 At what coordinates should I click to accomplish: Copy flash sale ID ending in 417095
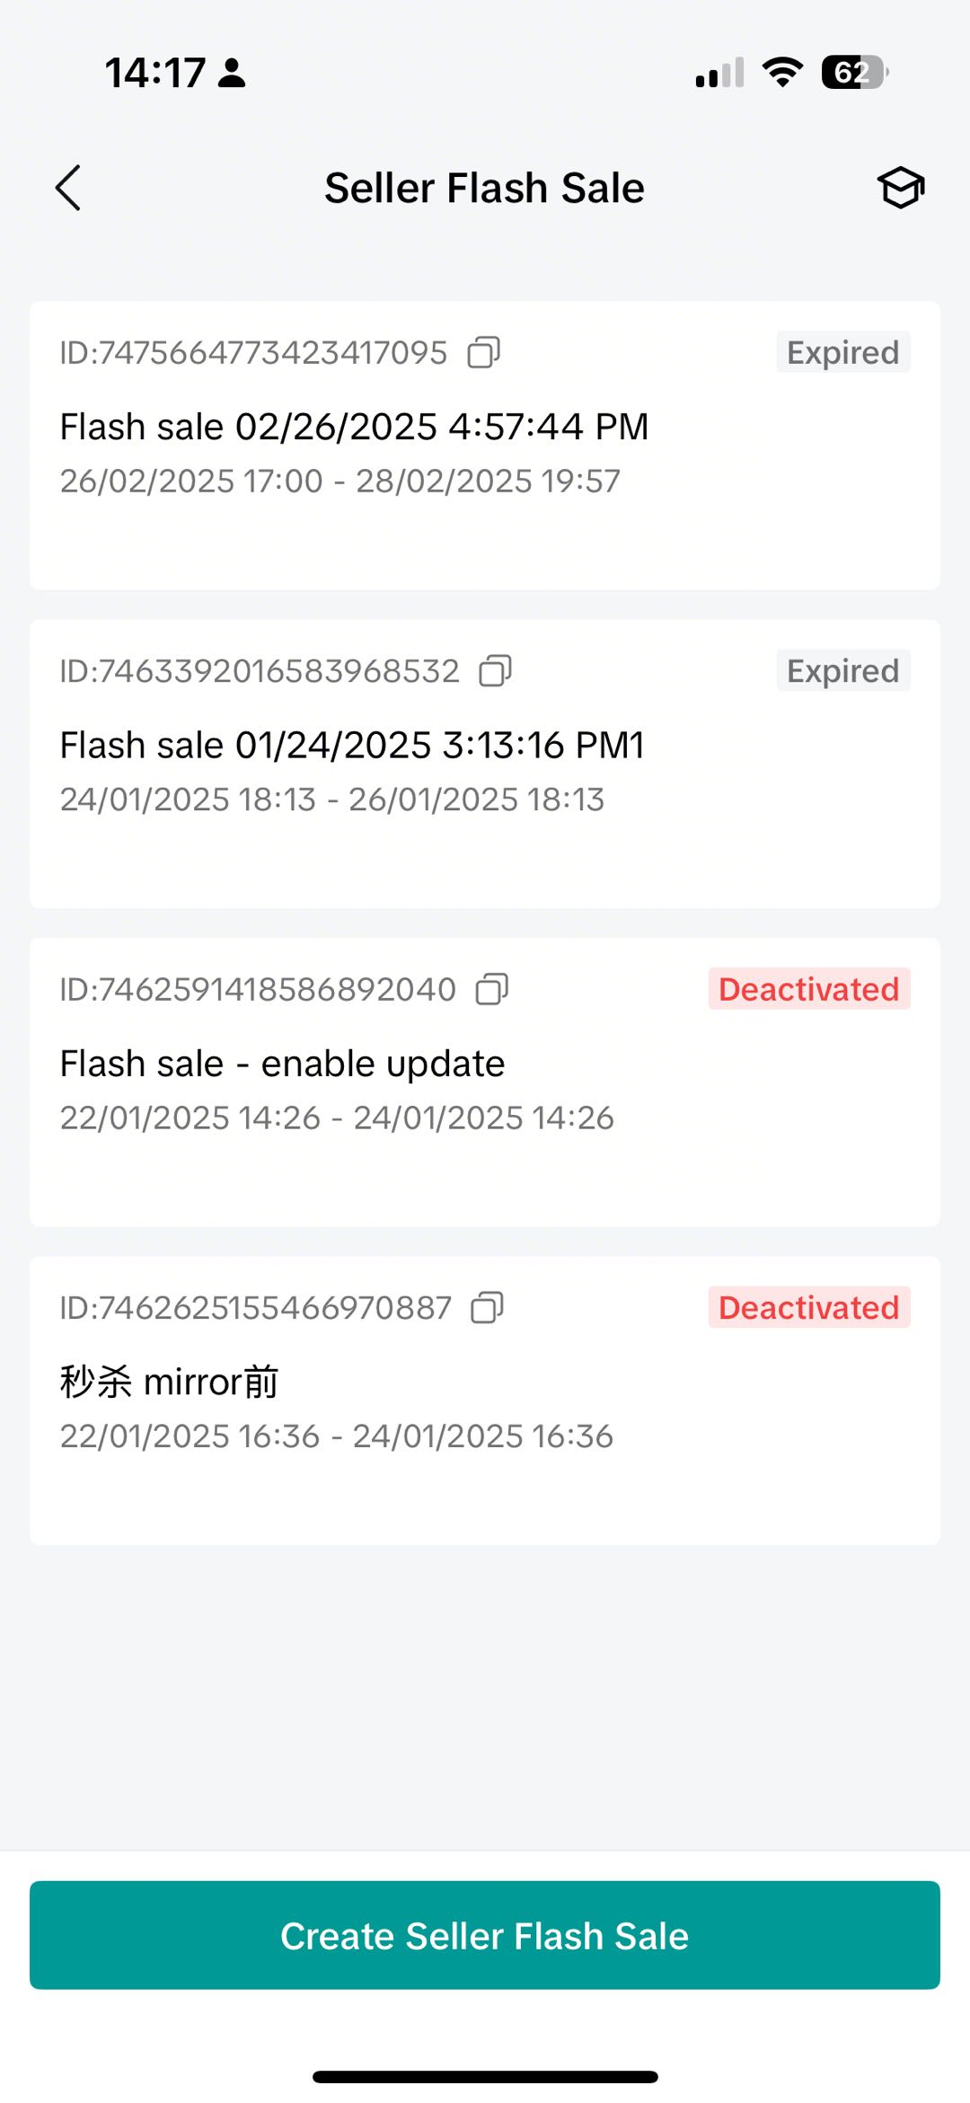point(484,352)
